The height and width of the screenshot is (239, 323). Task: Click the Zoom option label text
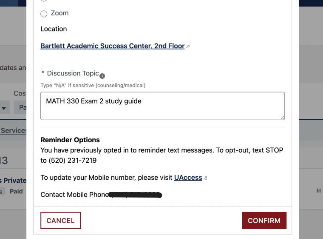pos(59,13)
